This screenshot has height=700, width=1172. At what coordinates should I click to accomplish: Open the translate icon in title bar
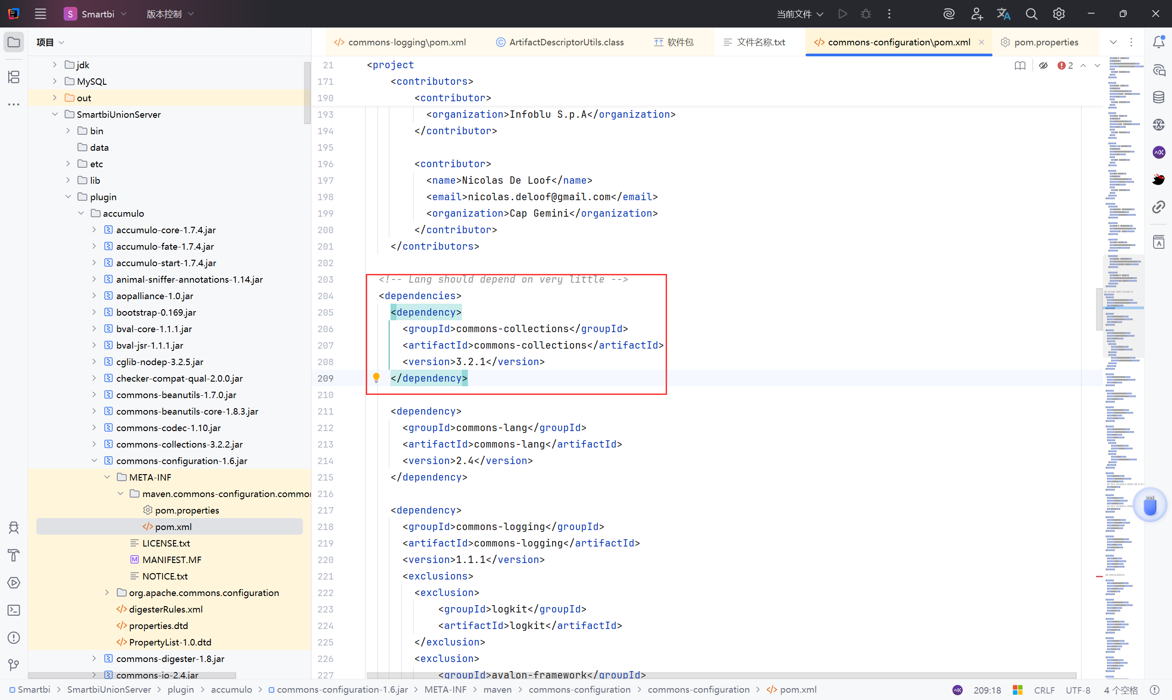[1003, 14]
